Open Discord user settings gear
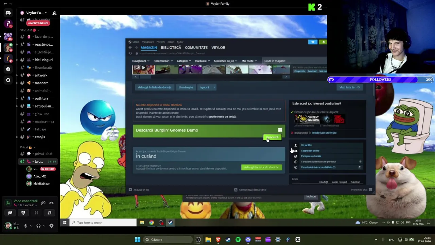This screenshot has width=435, height=245. tap(51, 226)
